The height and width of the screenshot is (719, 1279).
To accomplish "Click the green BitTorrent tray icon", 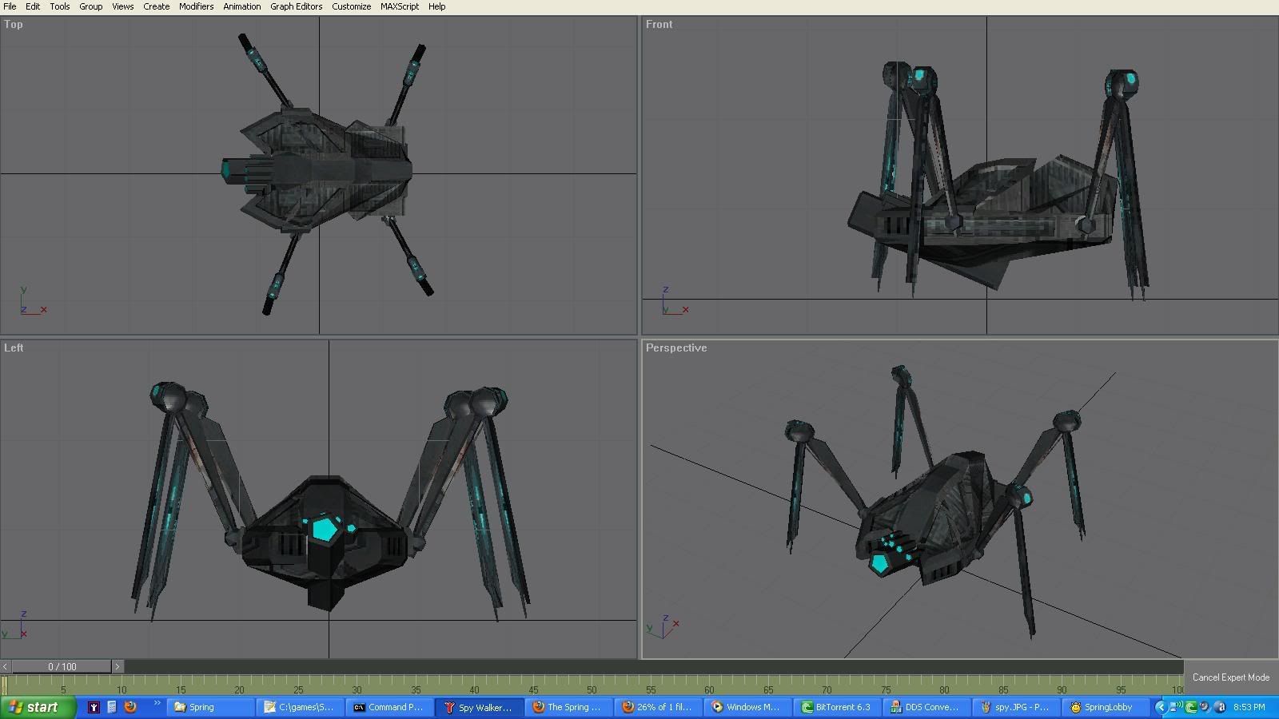I will (x=1191, y=707).
